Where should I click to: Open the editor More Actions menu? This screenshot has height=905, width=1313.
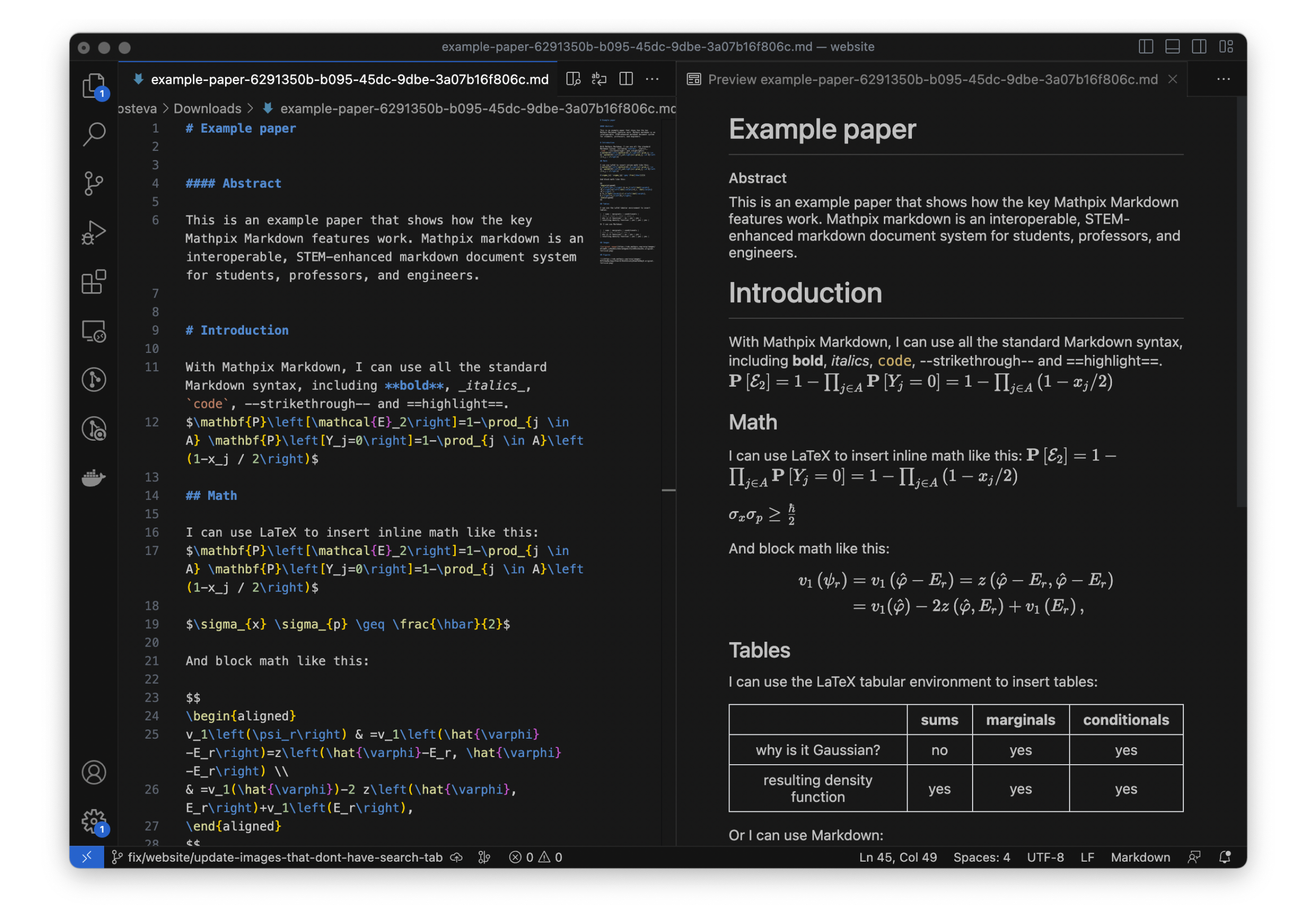tap(652, 79)
